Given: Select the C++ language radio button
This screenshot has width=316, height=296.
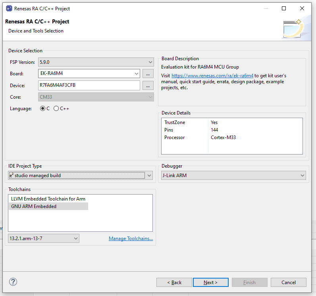Looking at the screenshot, I should [x=56, y=109].
